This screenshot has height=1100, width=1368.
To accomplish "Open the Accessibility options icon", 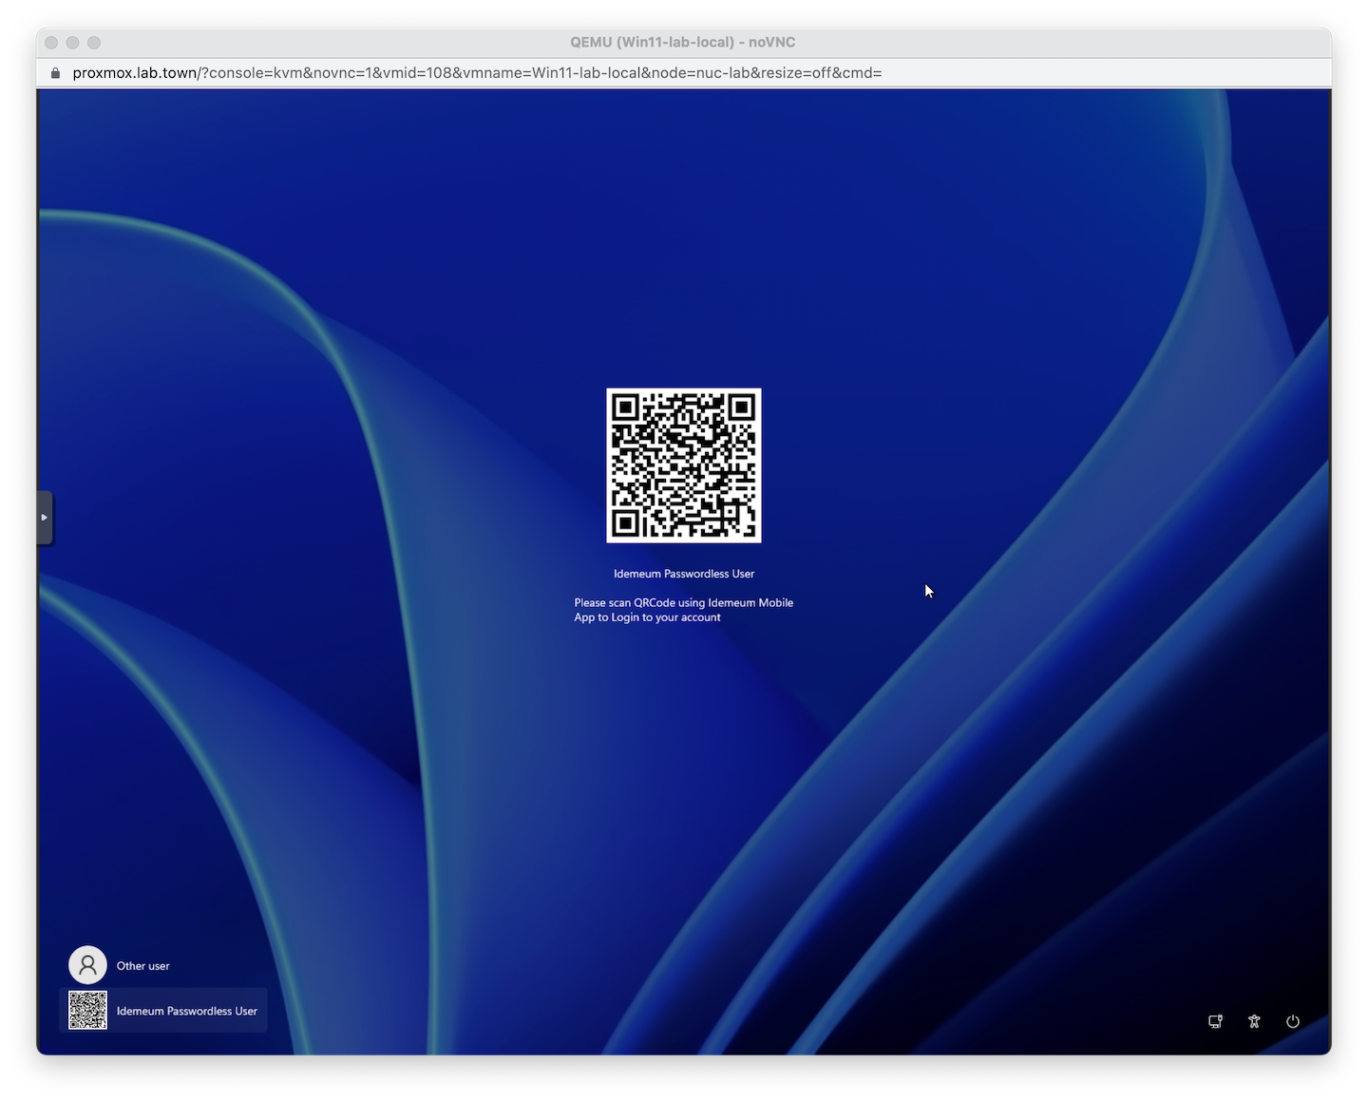I will (x=1254, y=1021).
